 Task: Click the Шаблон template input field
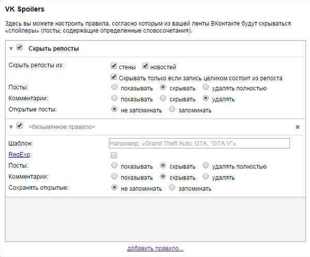[199, 143]
